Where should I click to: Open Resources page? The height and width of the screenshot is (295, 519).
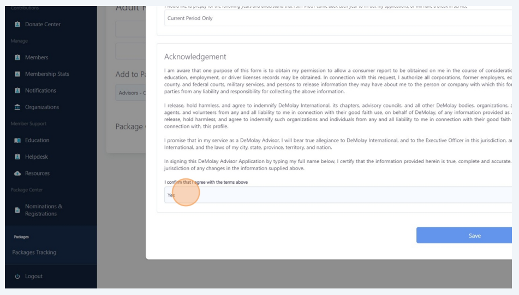[x=37, y=173]
